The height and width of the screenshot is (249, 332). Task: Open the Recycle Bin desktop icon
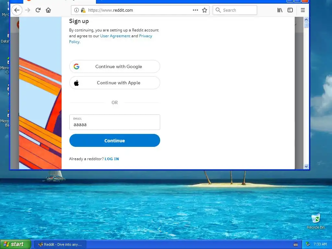[x=316, y=221]
